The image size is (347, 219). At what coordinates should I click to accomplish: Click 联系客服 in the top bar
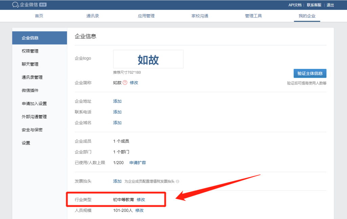click(x=314, y=5)
